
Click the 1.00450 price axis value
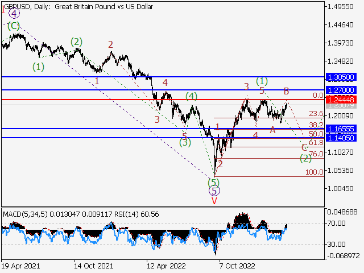point(340,189)
